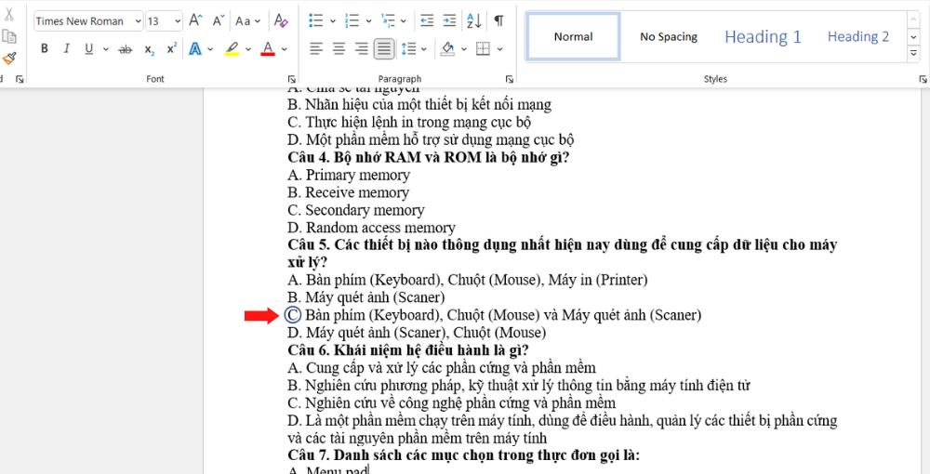Click answer "D. Random access memory"

click(x=372, y=228)
